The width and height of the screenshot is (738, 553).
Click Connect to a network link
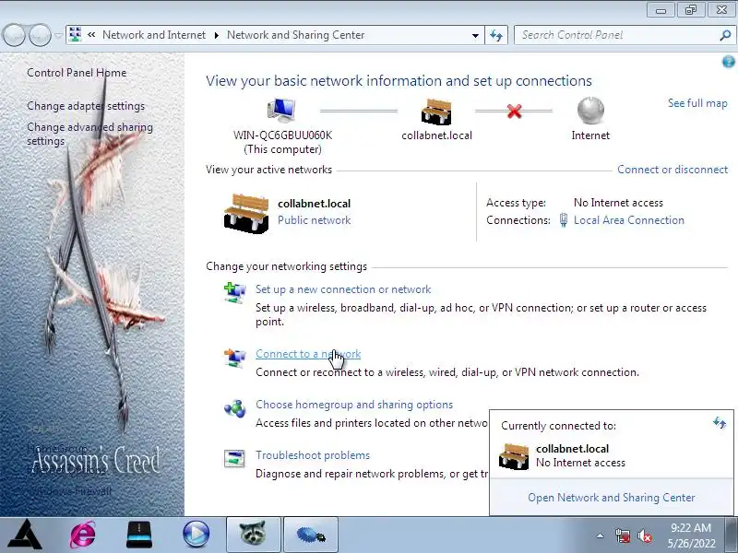308,354
